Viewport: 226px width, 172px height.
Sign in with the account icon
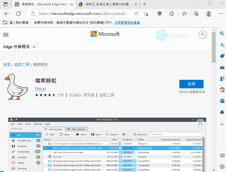[x=203, y=35]
